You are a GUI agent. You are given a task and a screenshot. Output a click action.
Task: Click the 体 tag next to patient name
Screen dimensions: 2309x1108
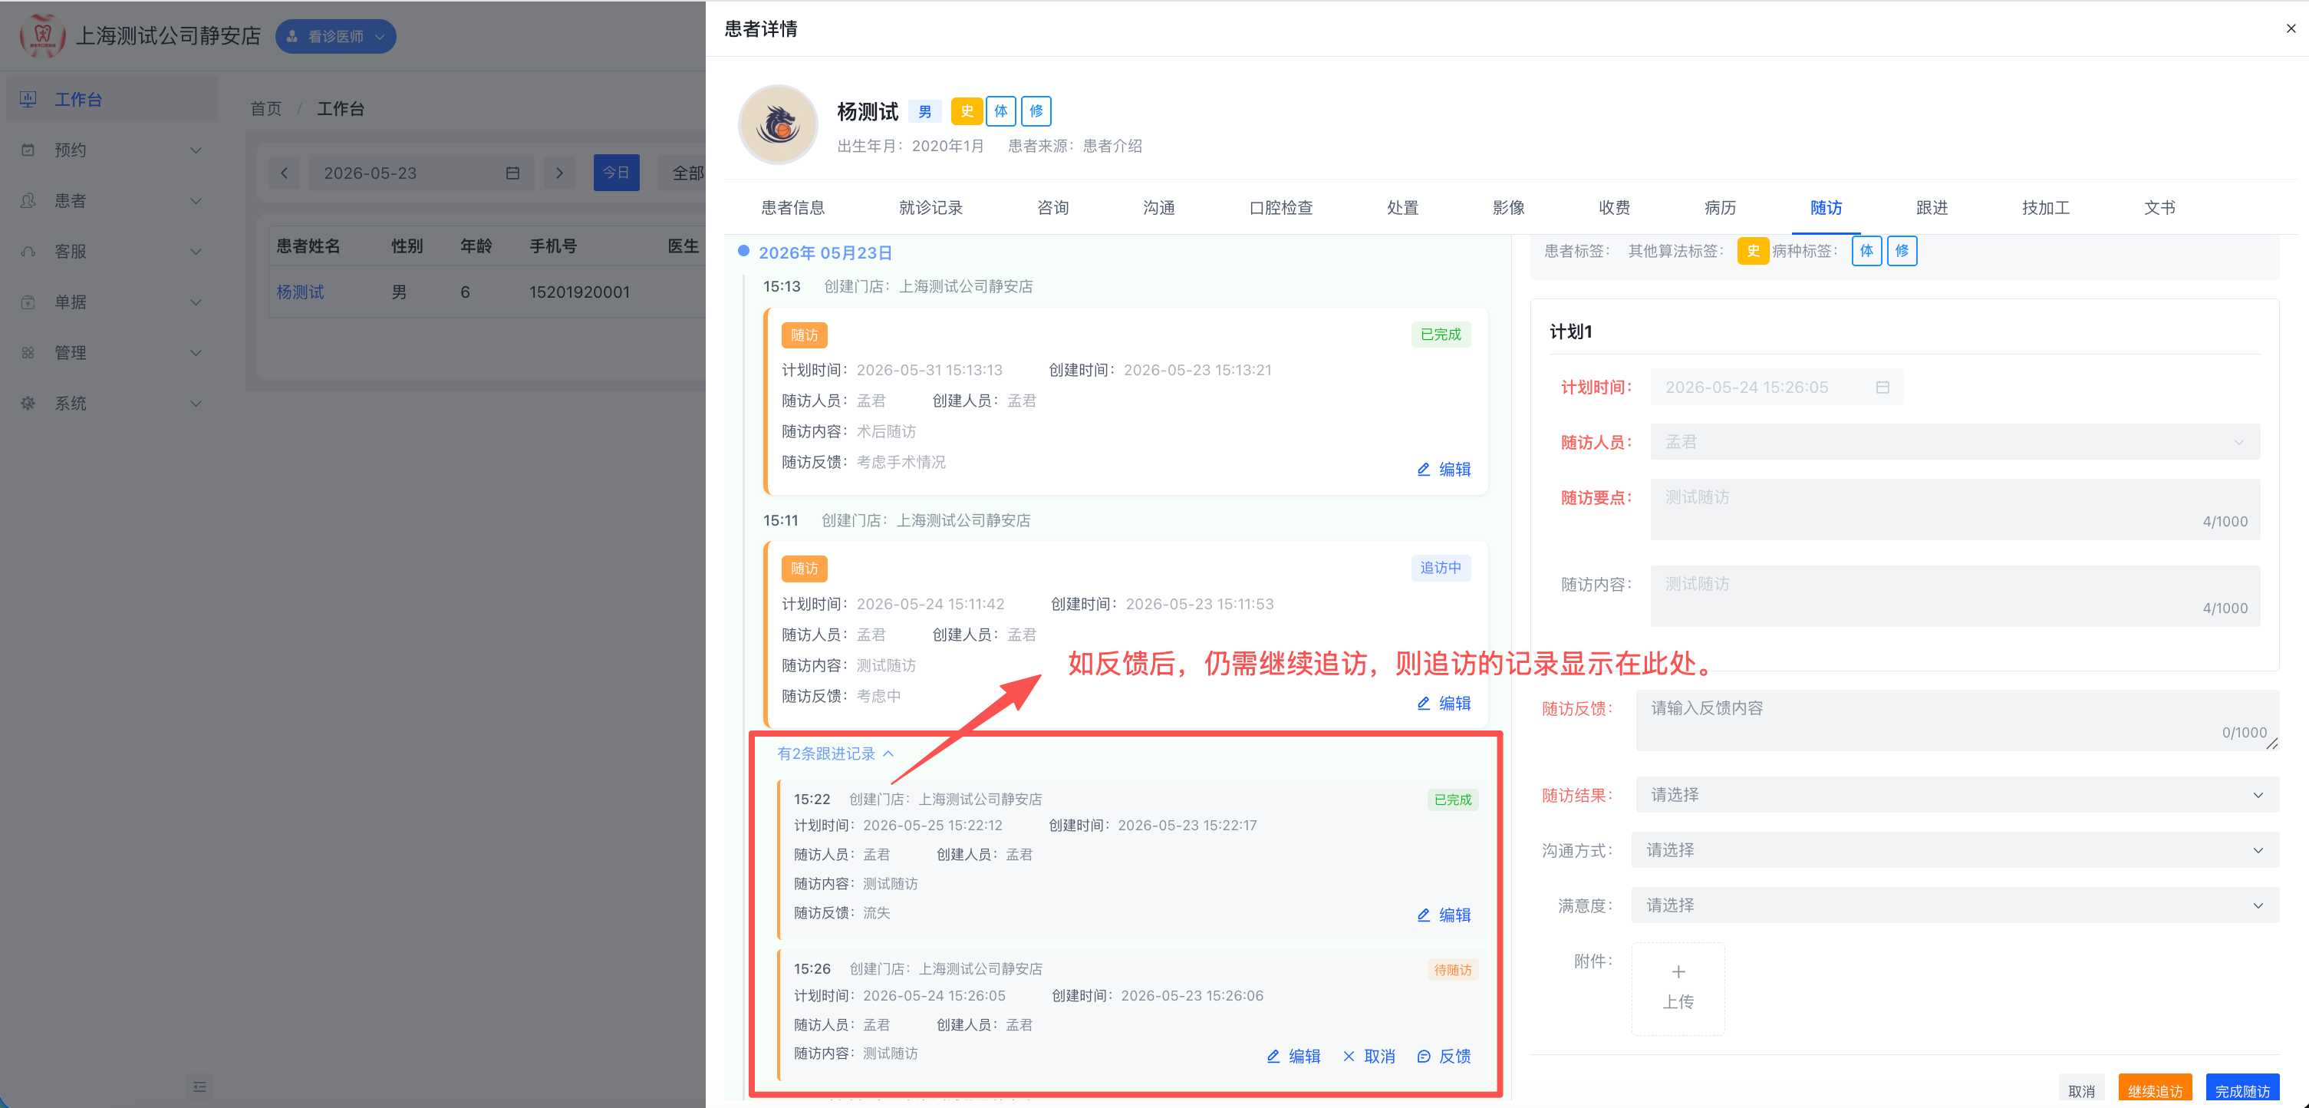click(1000, 111)
